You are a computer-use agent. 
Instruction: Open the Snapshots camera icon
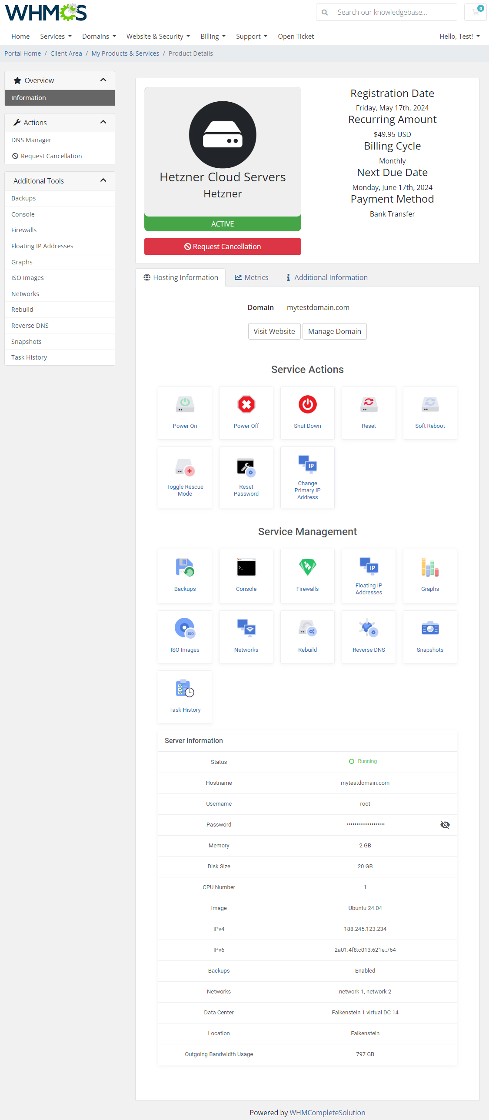point(430,629)
